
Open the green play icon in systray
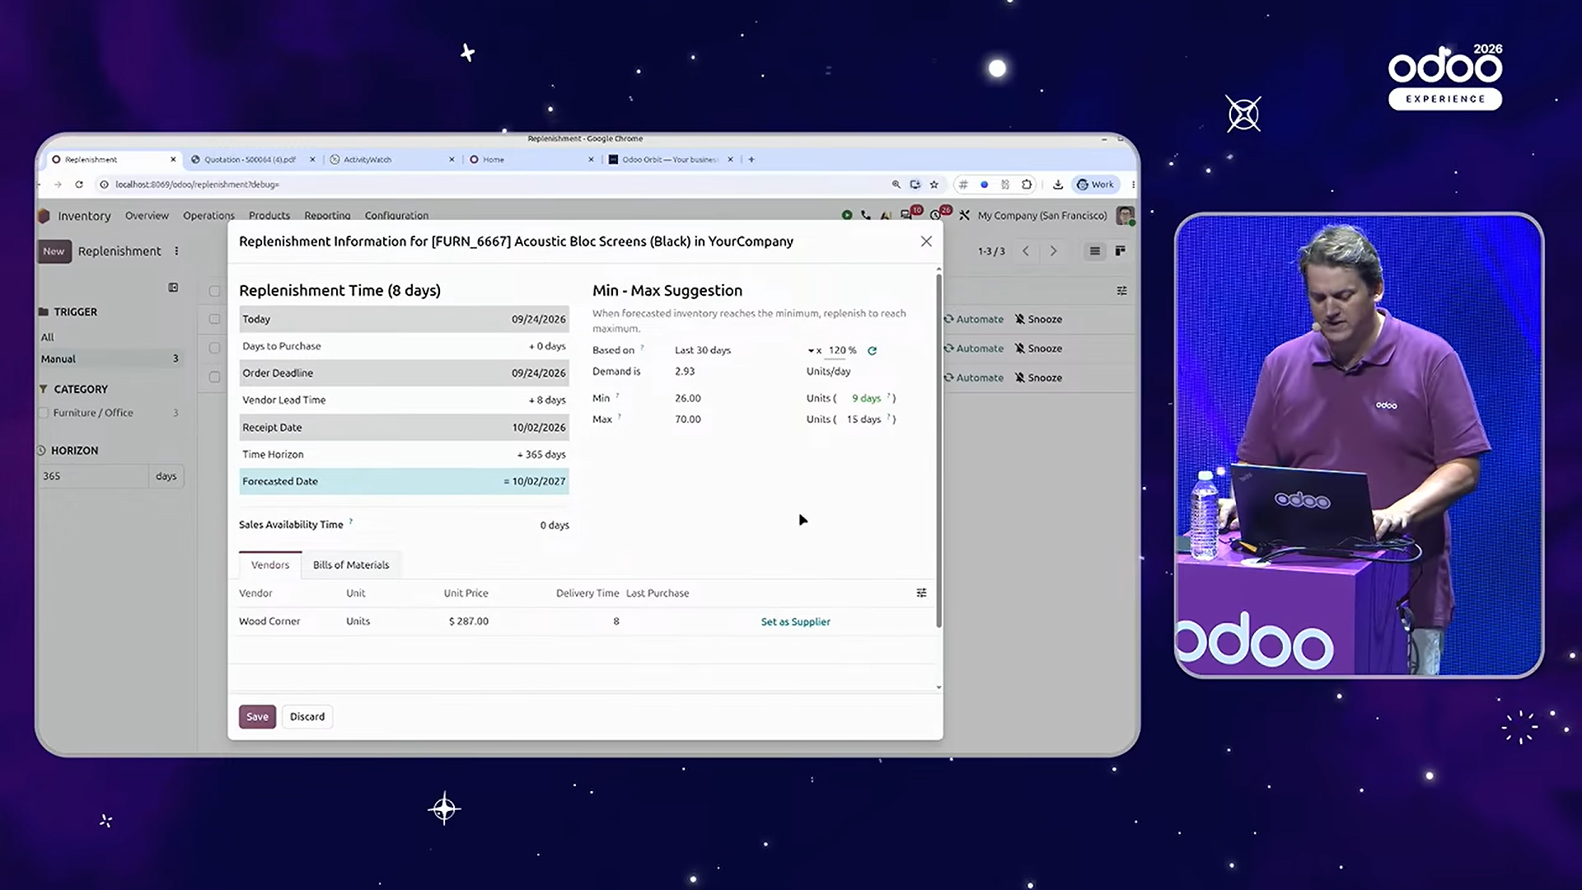[x=847, y=215]
